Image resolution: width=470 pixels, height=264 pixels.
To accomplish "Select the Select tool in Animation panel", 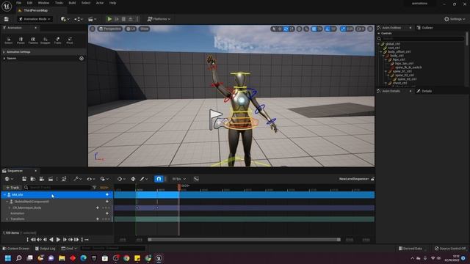I will [8, 40].
